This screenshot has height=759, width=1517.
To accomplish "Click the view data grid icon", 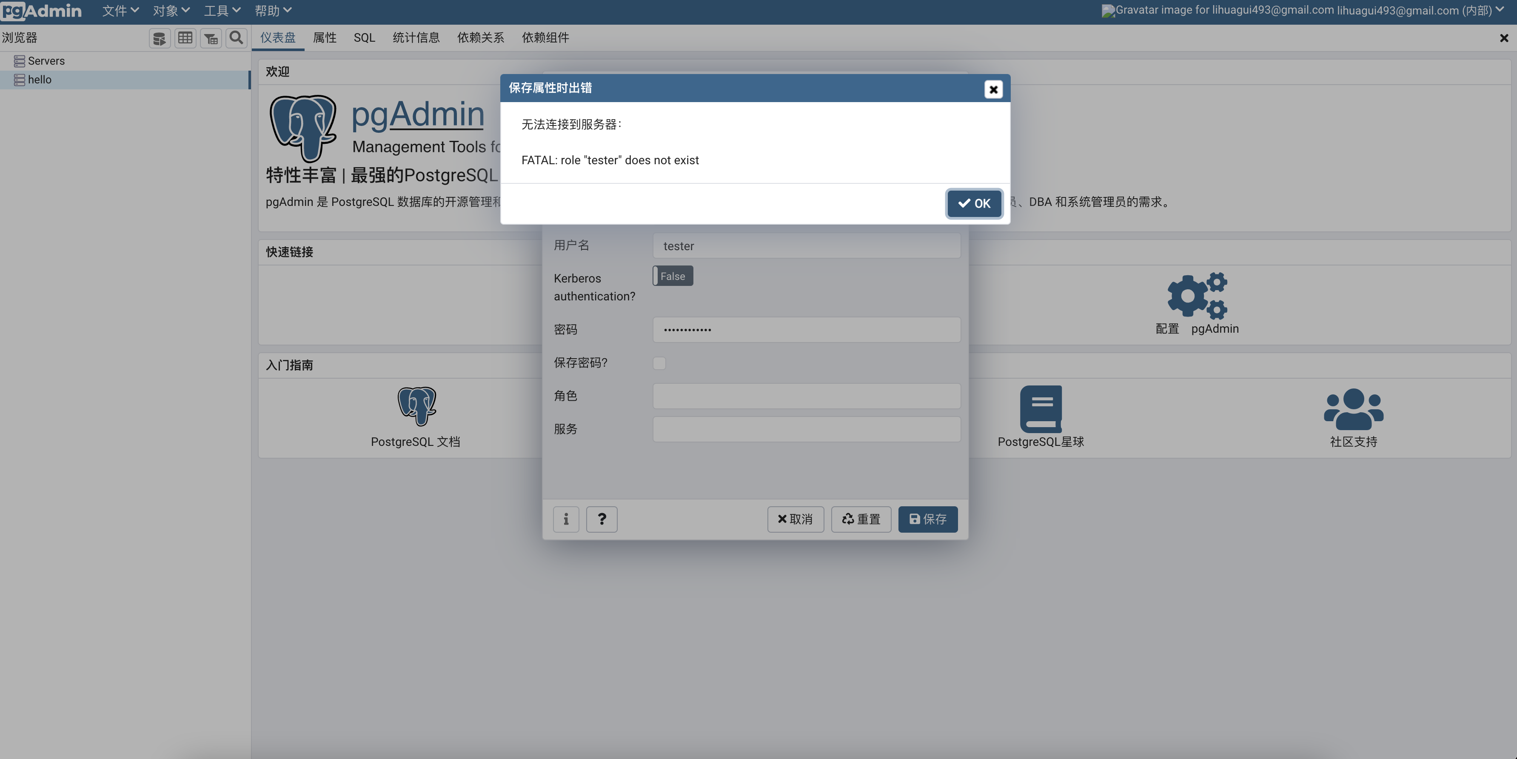I will 185,38.
